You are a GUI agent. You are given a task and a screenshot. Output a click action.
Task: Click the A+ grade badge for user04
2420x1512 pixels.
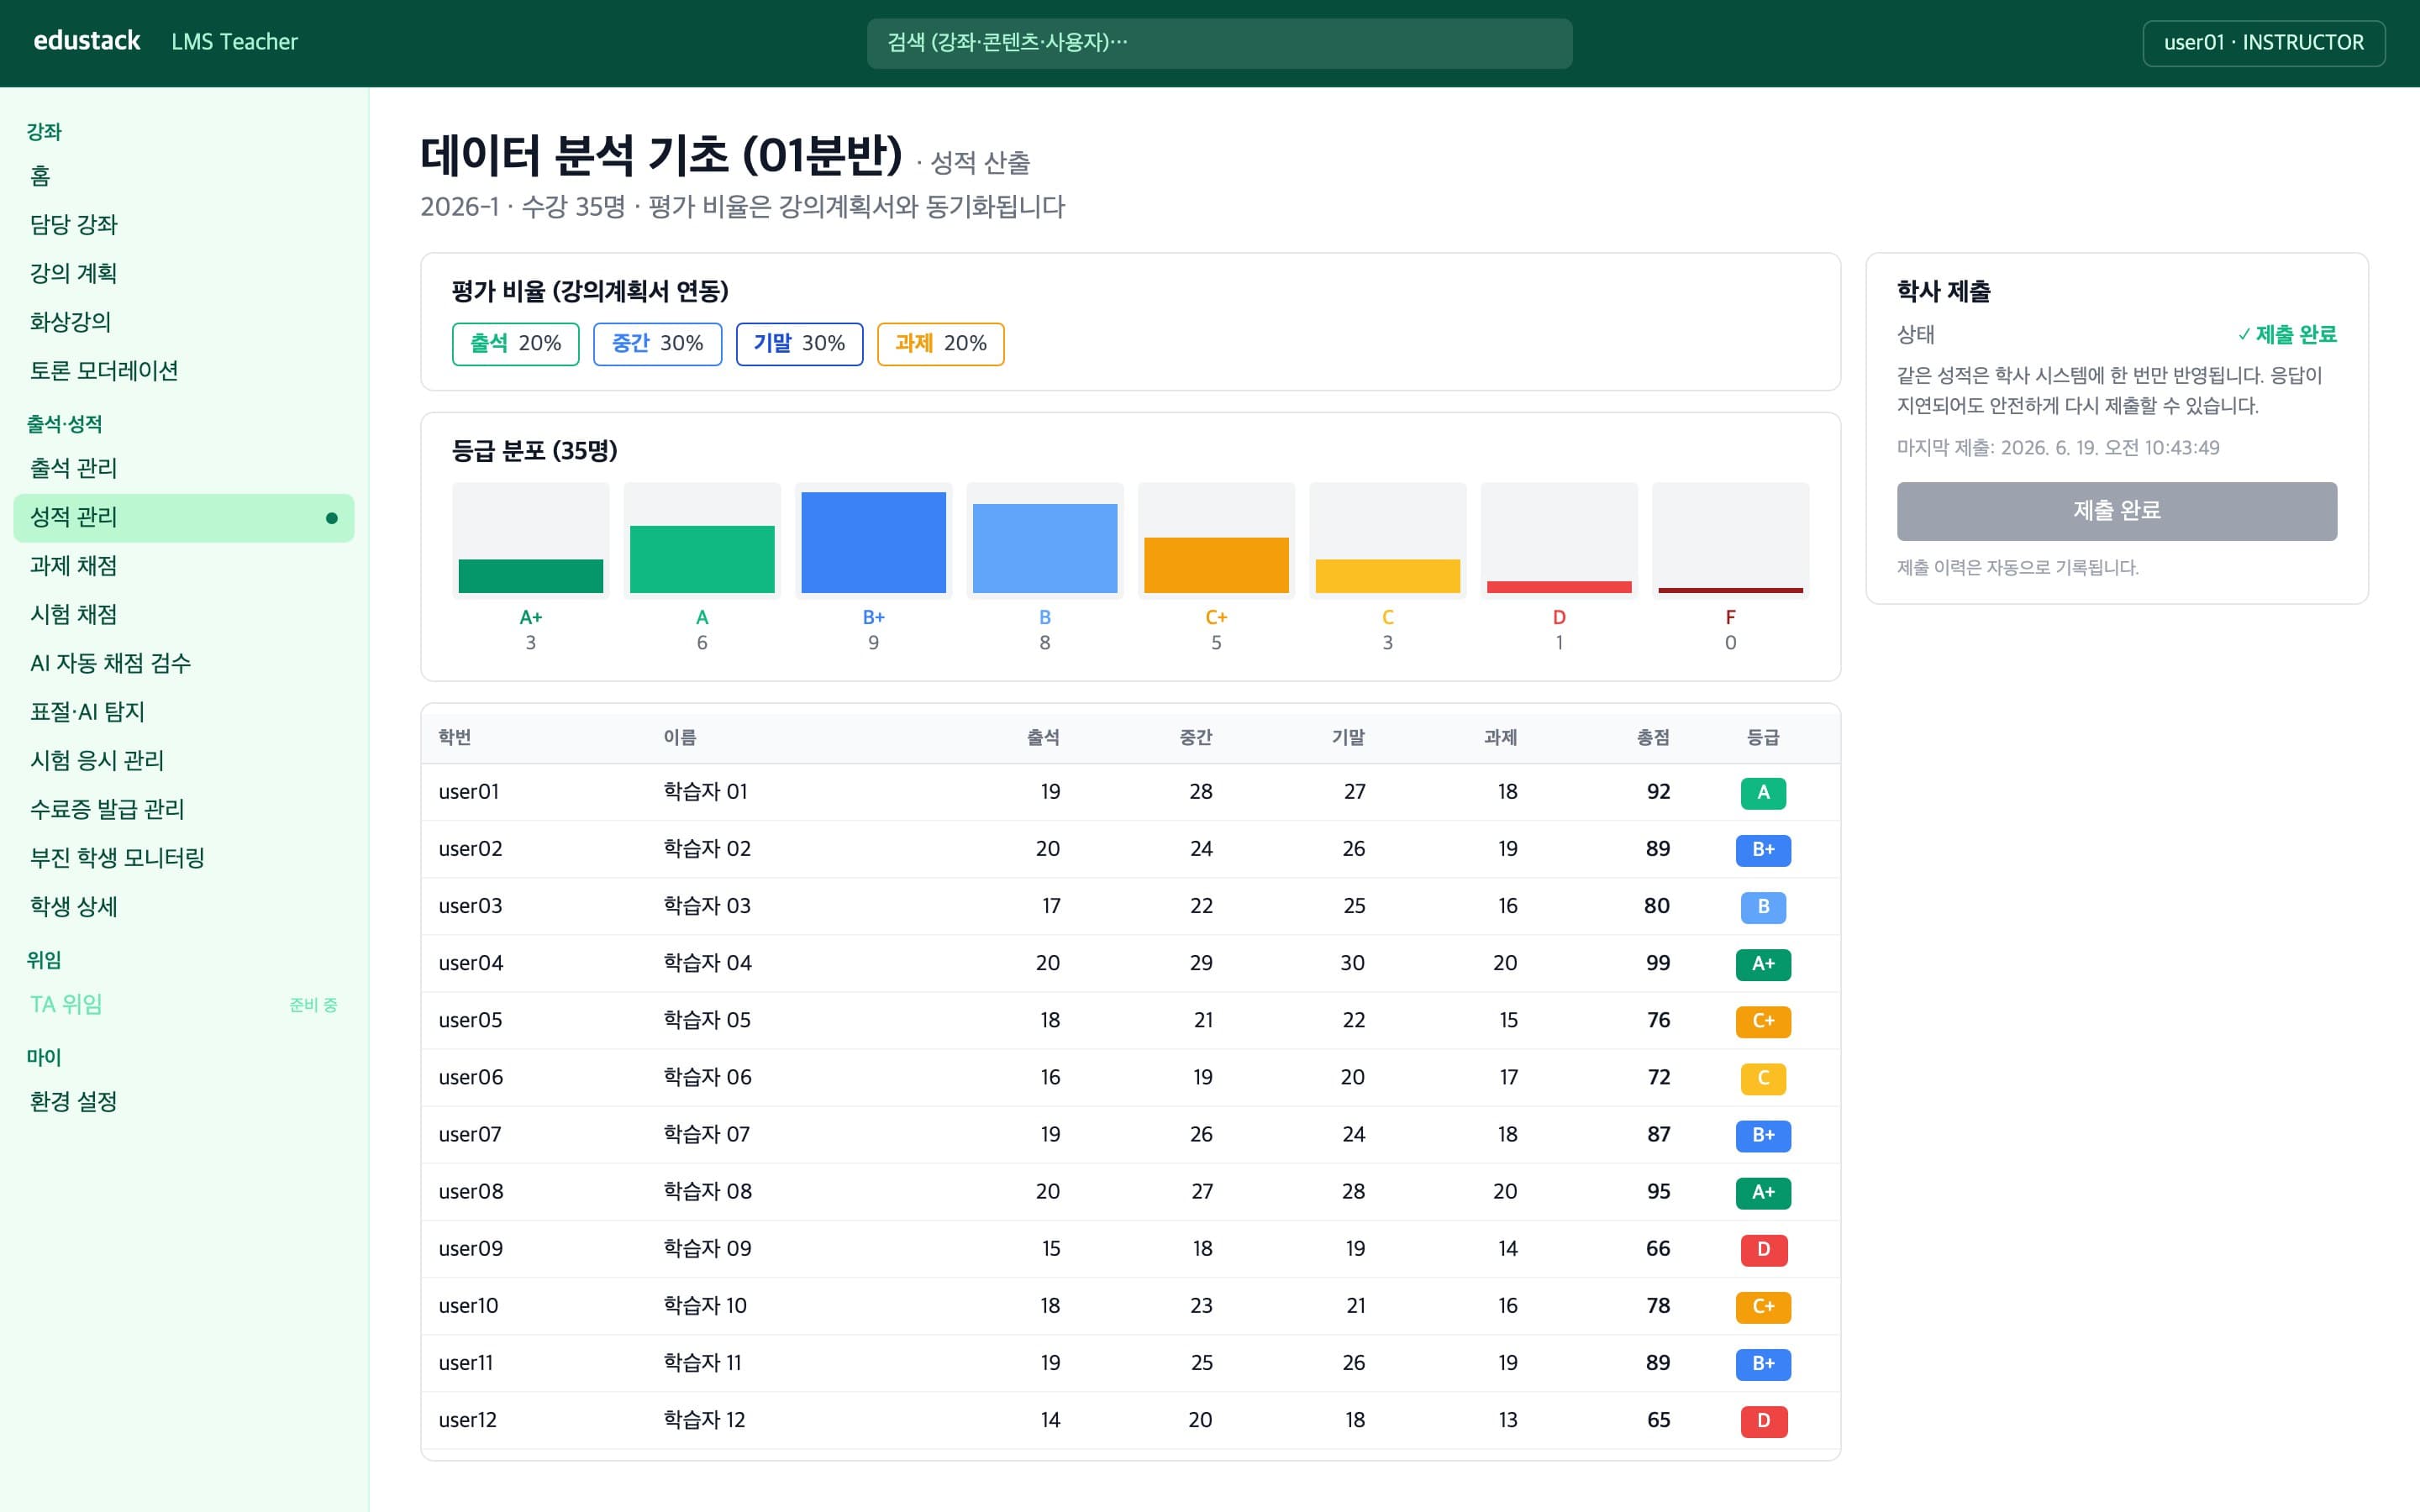[x=1763, y=964]
